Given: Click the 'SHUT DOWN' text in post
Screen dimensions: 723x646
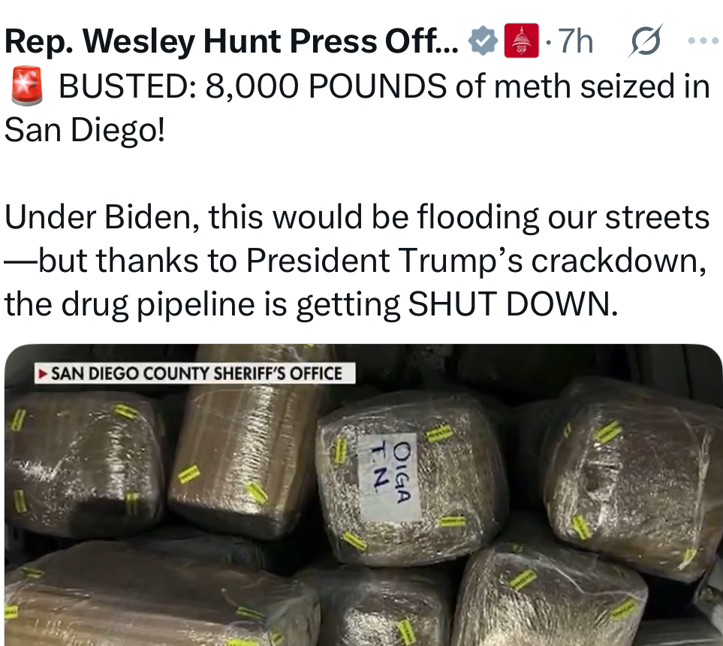Looking at the screenshot, I should pyautogui.click(x=513, y=304).
